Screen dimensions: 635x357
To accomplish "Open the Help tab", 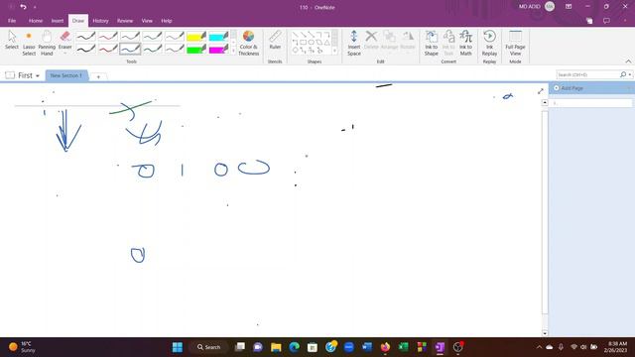I will click(167, 21).
